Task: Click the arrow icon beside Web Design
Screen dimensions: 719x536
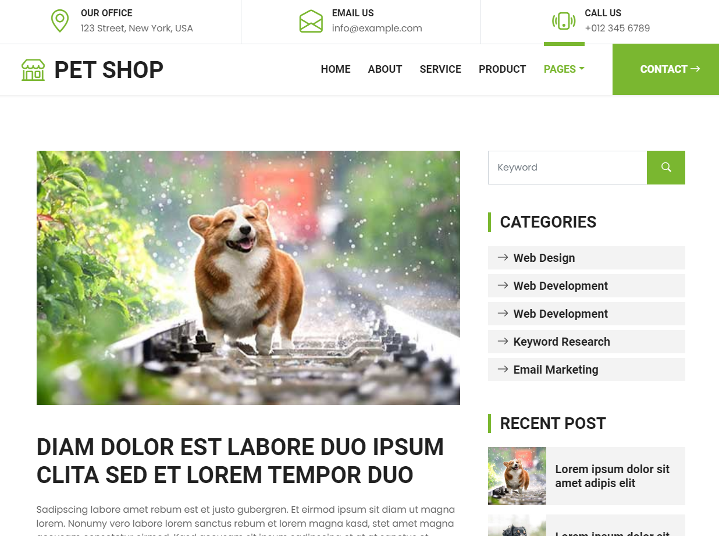Action: pyautogui.click(x=503, y=257)
